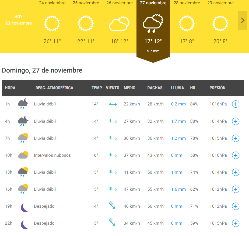Expand details for the 1h forecast row
This screenshot has width=249, height=236.
pyautogui.click(x=236, y=104)
